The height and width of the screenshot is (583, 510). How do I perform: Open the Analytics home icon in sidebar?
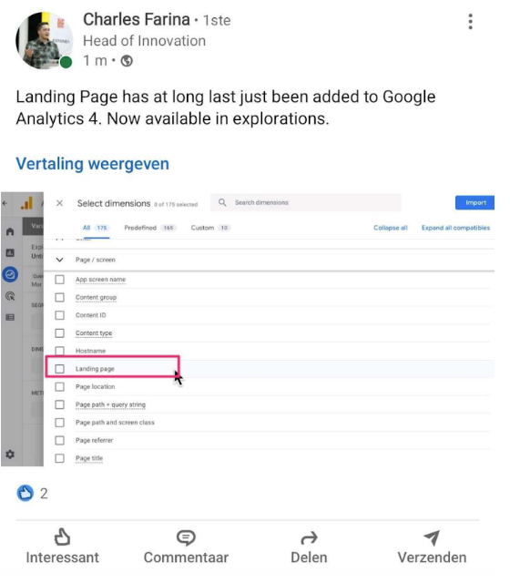tap(10, 231)
